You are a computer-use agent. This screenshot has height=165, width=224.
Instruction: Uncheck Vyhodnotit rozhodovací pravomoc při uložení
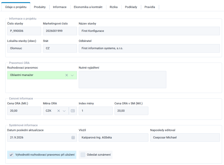[11, 155]
